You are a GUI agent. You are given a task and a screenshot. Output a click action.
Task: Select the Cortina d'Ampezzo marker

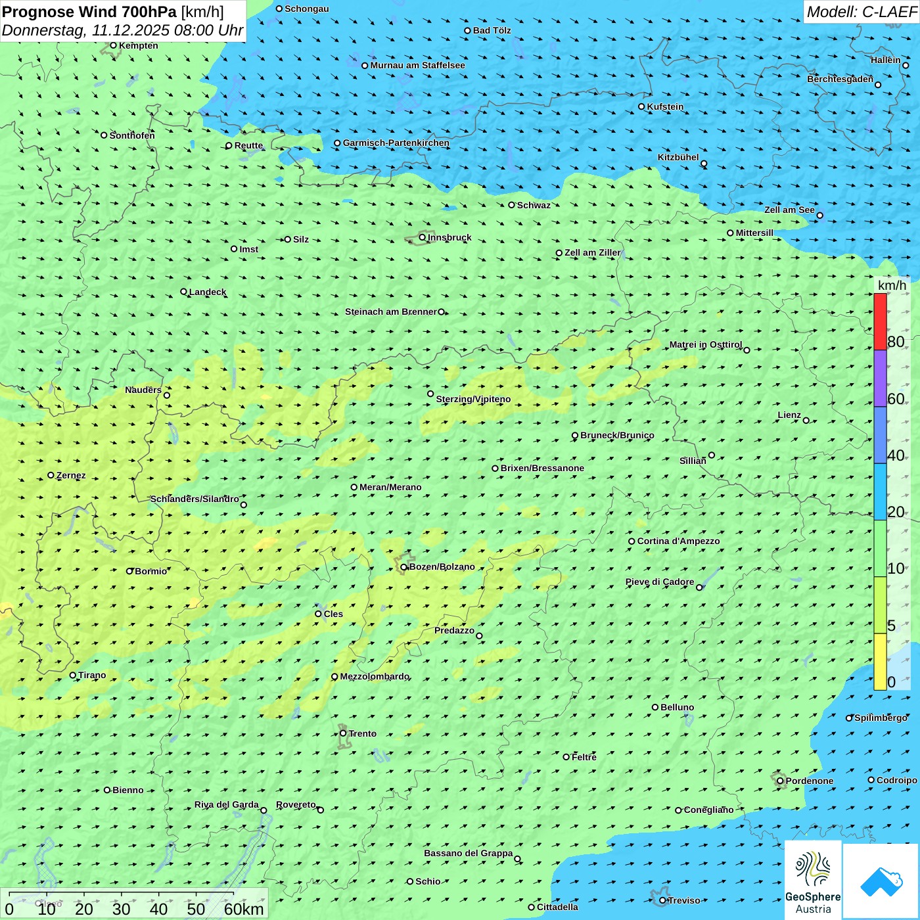point(632,541)
